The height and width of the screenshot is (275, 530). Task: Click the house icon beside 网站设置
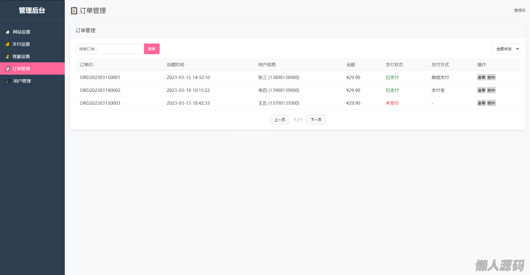[8, 32]
